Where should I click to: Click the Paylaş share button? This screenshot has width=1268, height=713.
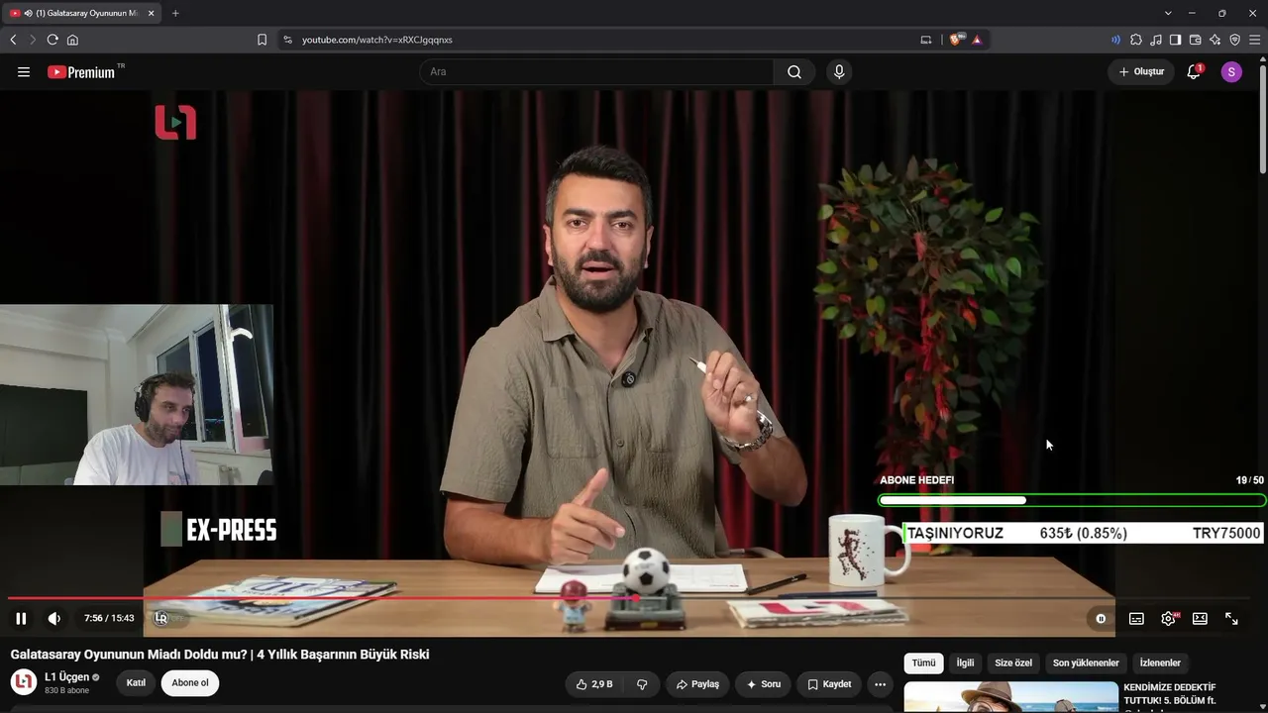697,684
